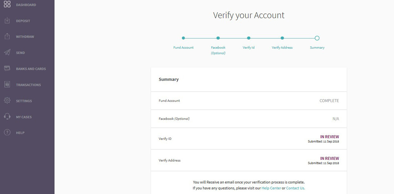
Task: Click the Help question mark icon
Action: (x=7, y=133)
